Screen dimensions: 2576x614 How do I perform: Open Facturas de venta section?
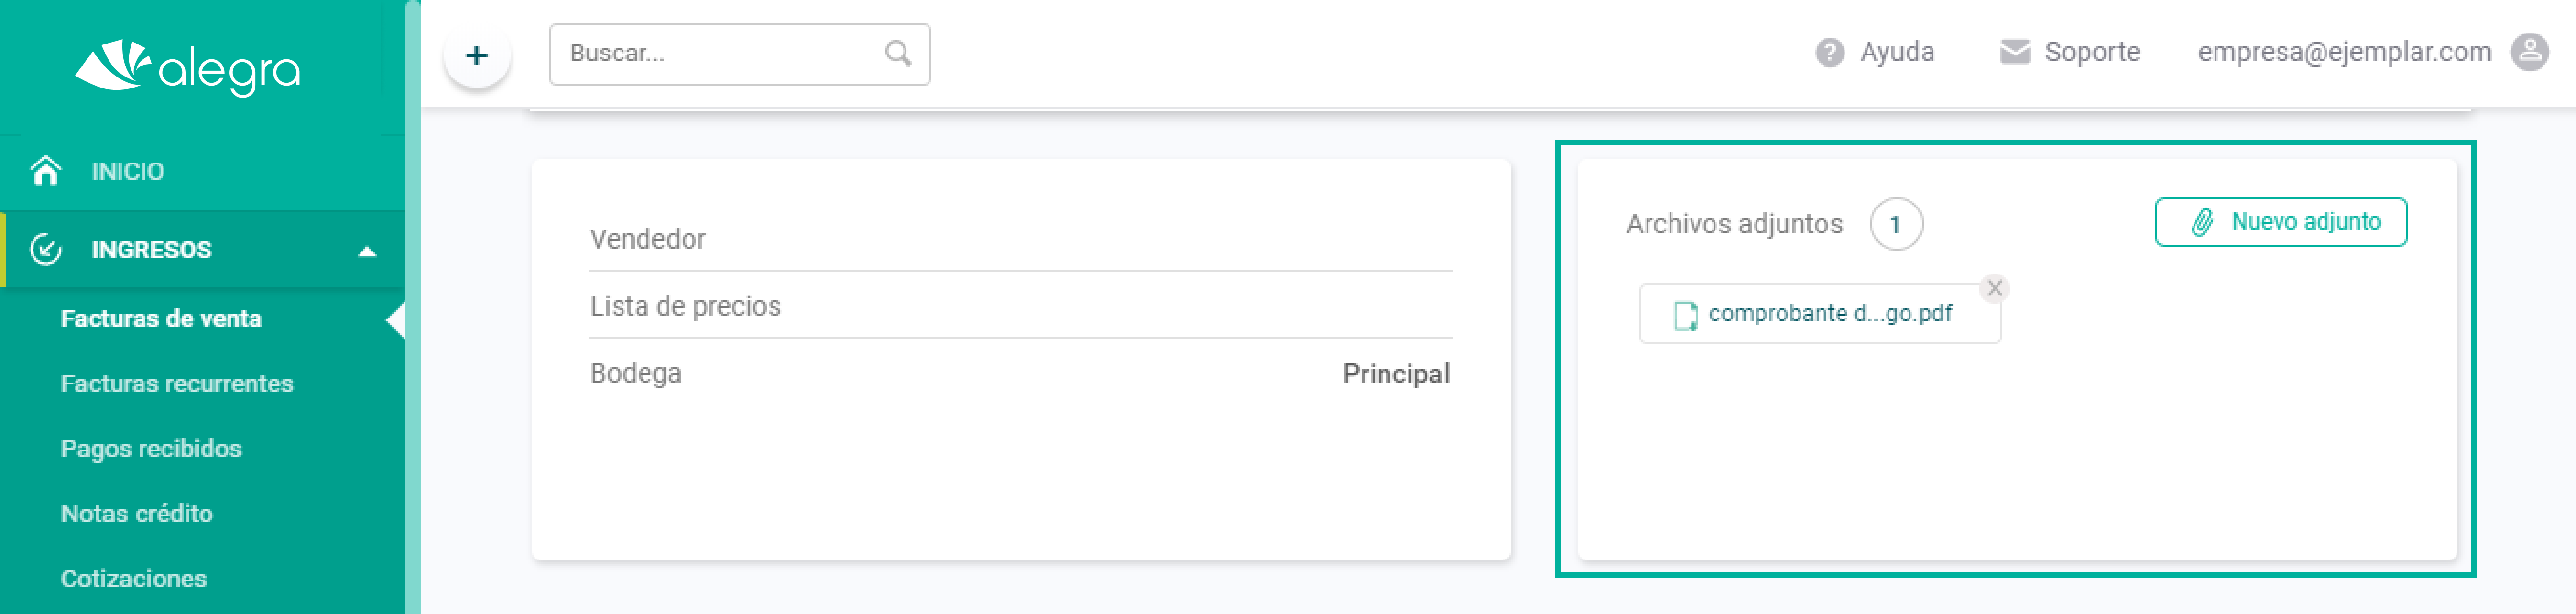point(161,319)
